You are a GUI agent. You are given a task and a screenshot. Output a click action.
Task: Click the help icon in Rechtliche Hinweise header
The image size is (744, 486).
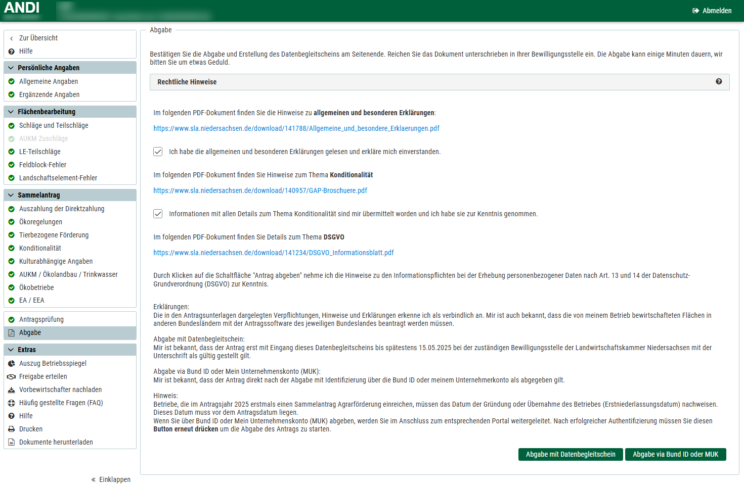719,81
